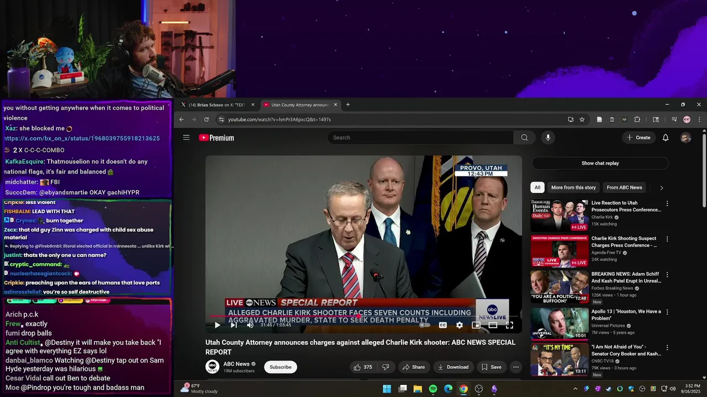Dislike the ABC News video
707x397 pixels.
(386, 367)
